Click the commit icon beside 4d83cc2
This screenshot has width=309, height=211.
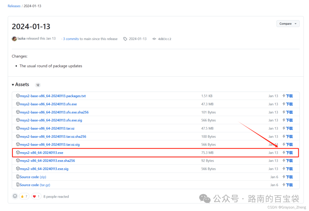(x=154, y=39)
